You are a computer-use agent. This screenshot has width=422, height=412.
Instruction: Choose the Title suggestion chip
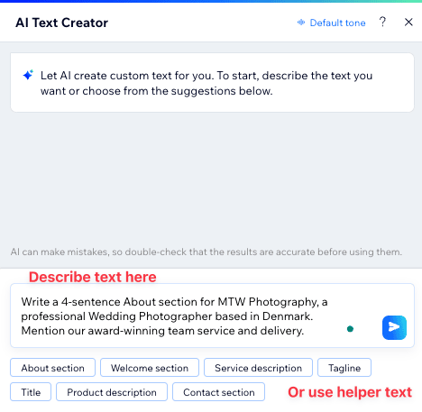click(x=31, y=392)
